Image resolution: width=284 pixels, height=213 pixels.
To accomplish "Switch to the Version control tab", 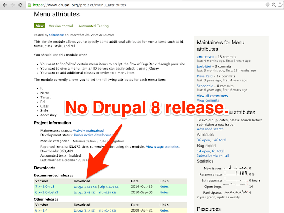I will [61, 26].
